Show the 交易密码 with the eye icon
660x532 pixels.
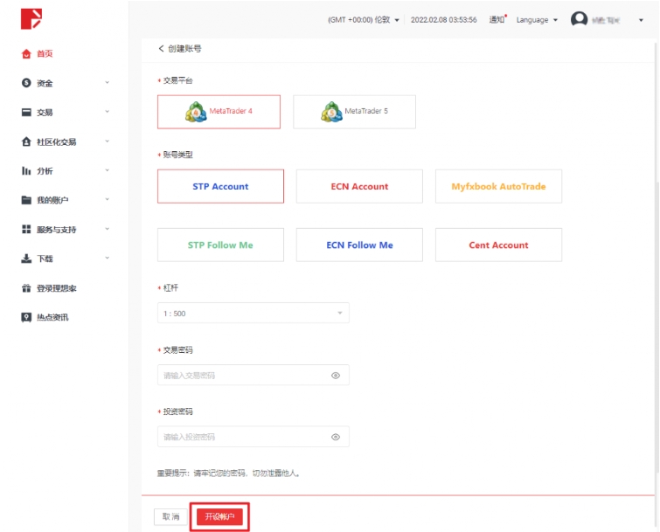[336, 376]
